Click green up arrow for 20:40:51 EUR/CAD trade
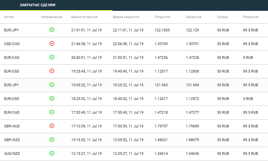 [52, 57]
